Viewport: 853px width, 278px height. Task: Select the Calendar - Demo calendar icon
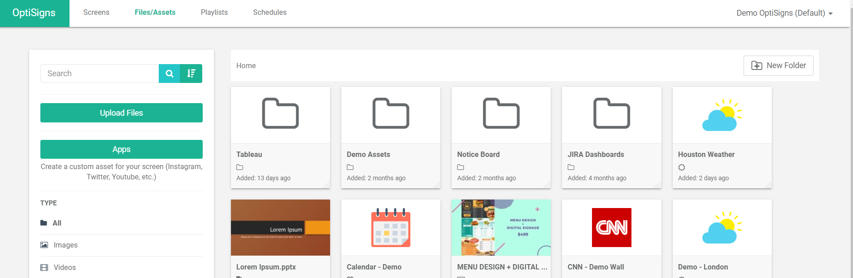[391, 227]
